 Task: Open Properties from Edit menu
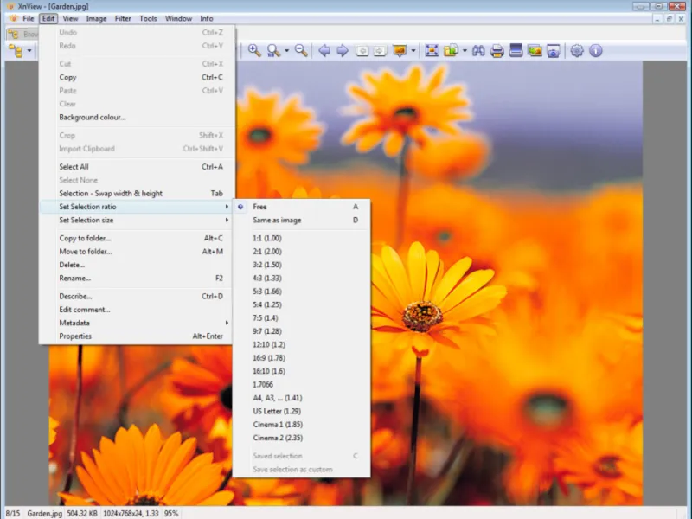click(137, 336)
